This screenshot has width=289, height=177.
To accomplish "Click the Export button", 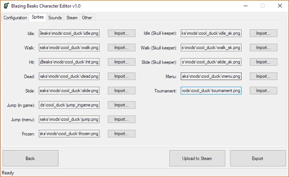I will point(257,158).
